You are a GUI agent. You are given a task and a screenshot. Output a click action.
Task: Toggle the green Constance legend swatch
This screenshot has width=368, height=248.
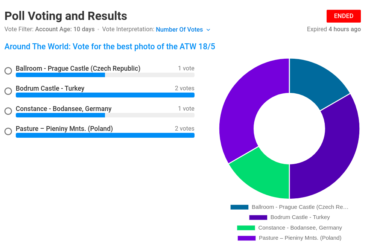point(246,228)
